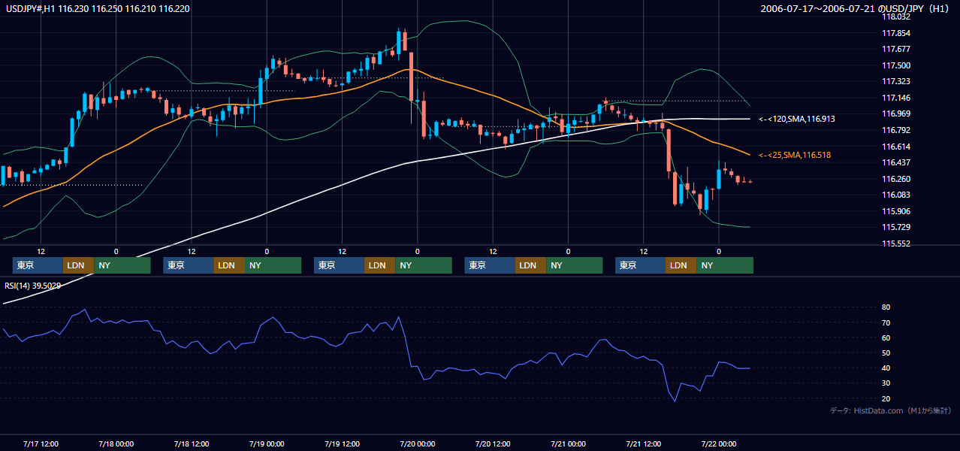Screen dimensions: 960x451
Task: Click the RSI scale value 20
Action: [x=886, y=398]
